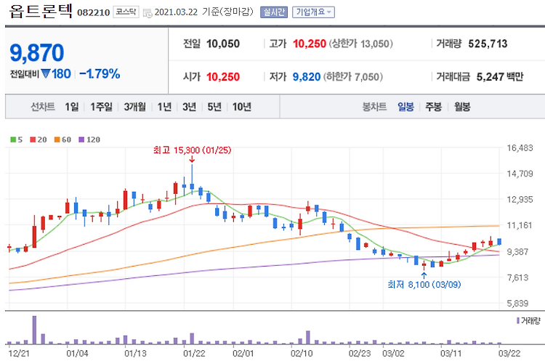Select the 1주일 line chart period
The height and width of the screenshot is (361, 545).
click(x=101, y=107)
